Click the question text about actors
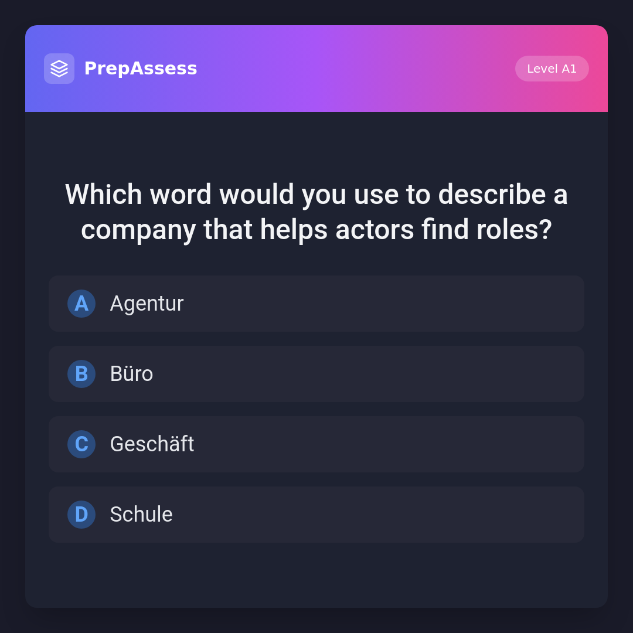633x633 pixels. (x=316, y=212)
